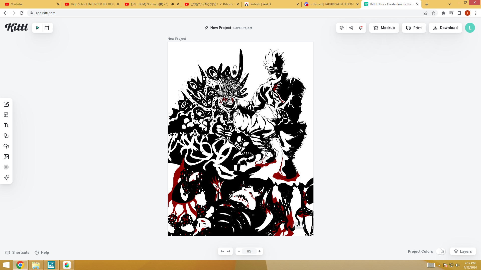Open the edit pencil panel in sidebar
The height and width of the screenshot is (270, 481).
(6, 104)
